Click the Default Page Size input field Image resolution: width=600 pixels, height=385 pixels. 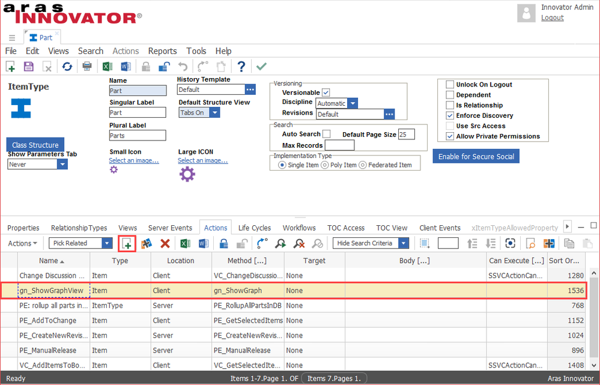[x=406, y=135]
